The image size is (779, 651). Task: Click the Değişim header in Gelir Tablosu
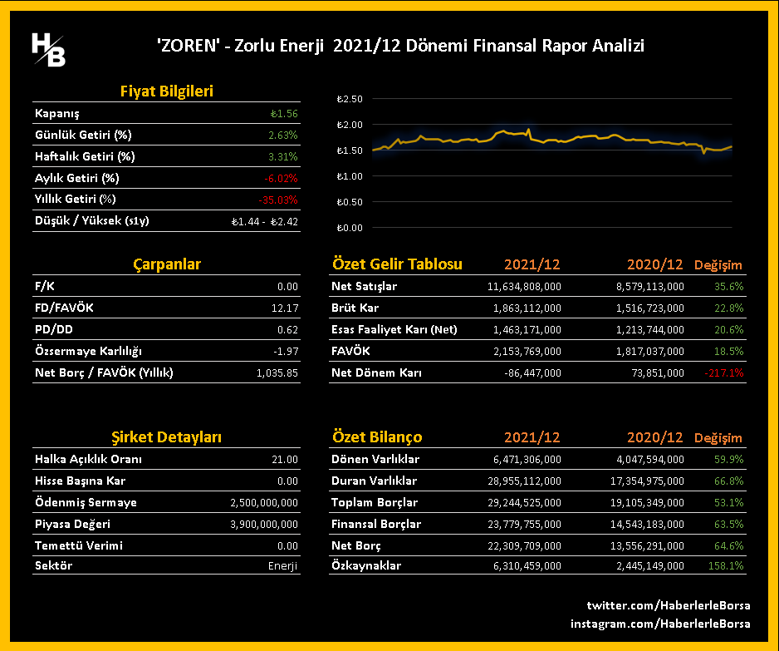coord(718,265)
